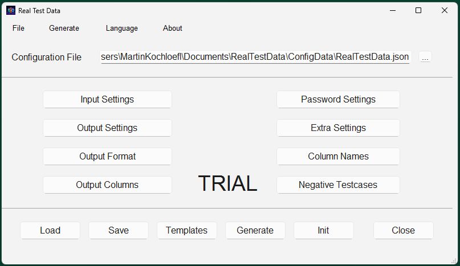
Task: Click the Init button
Action: [x=324, y=230]
